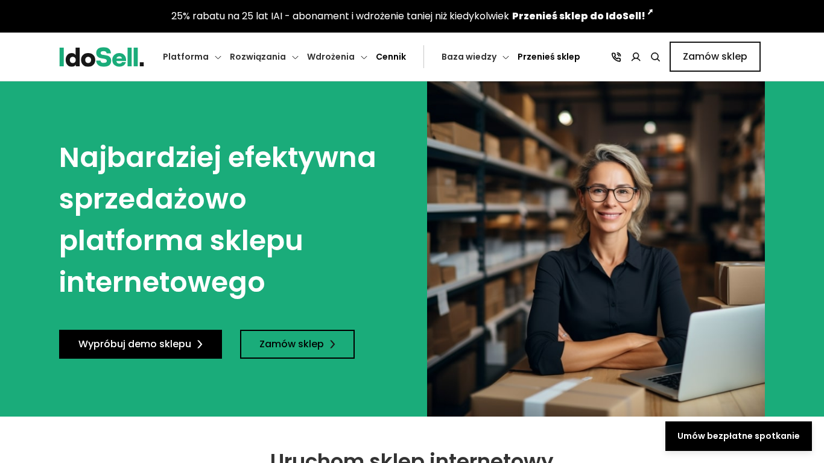Click the outlined 'Zamów sklep' hero button
824x463 pixels.
pos(297,344)
